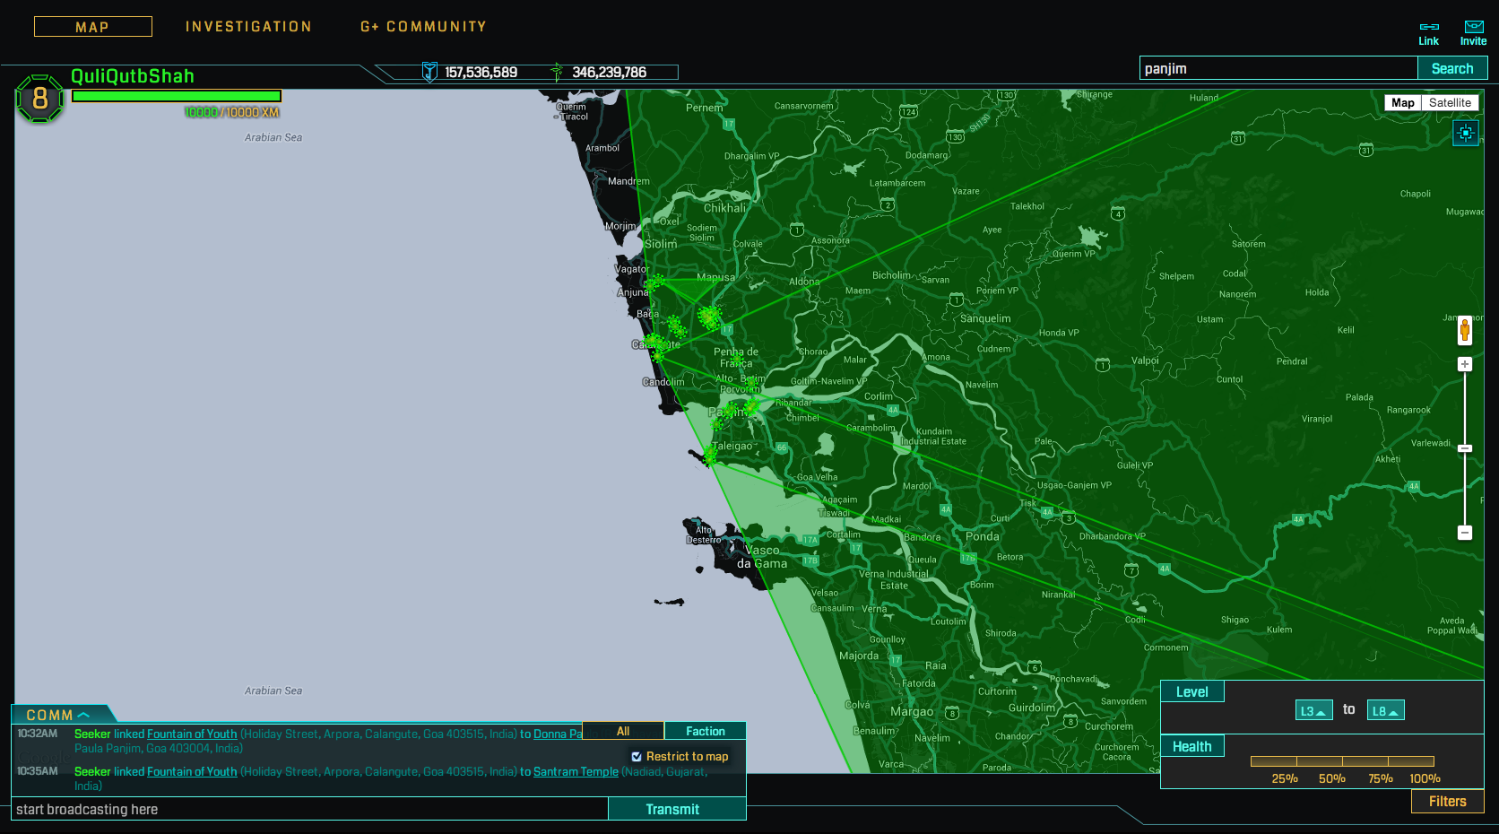
Task: Click Seeker's name in the 10:32AM message
Action: pos(92,734)
